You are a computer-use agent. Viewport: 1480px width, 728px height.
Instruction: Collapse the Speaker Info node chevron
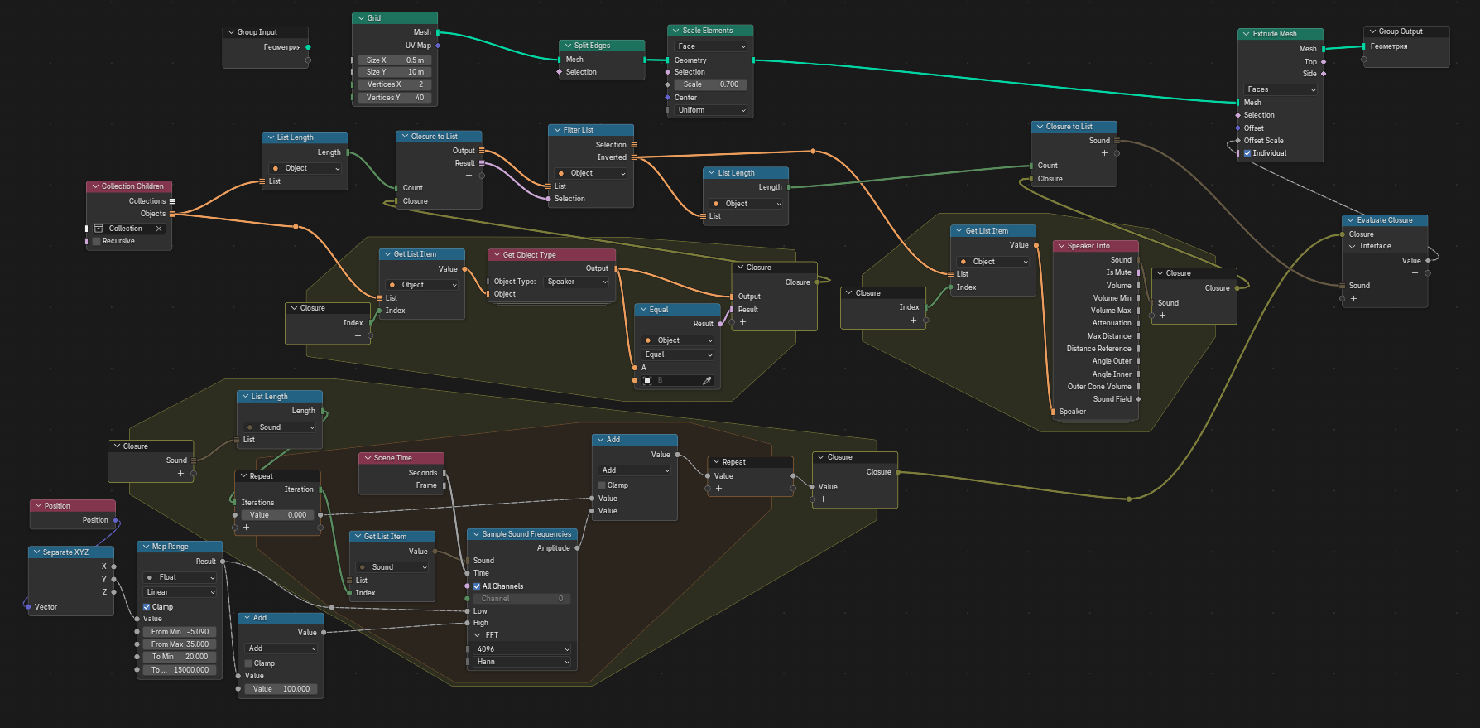tap(1061, 246)
